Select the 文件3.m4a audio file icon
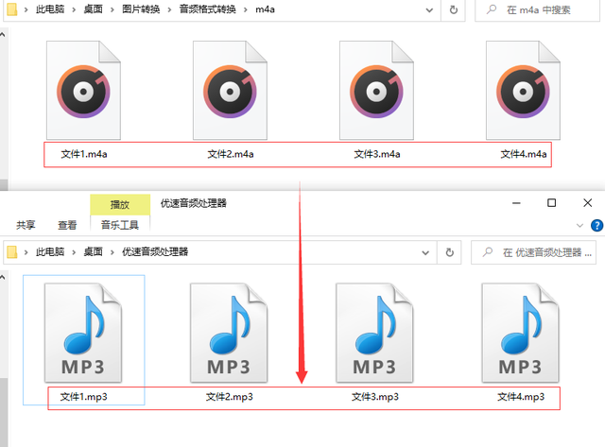 [377, 92]
